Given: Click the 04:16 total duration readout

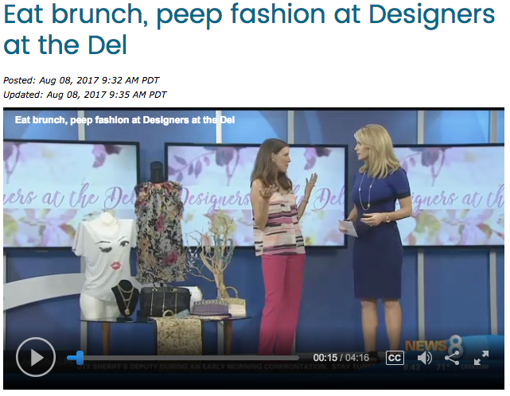Looking at the screenshot, I should coord(357,358).
